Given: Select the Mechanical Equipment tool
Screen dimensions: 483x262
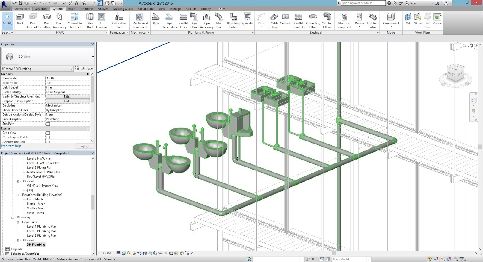Looking at the screenshot, I should pos(140,21).
